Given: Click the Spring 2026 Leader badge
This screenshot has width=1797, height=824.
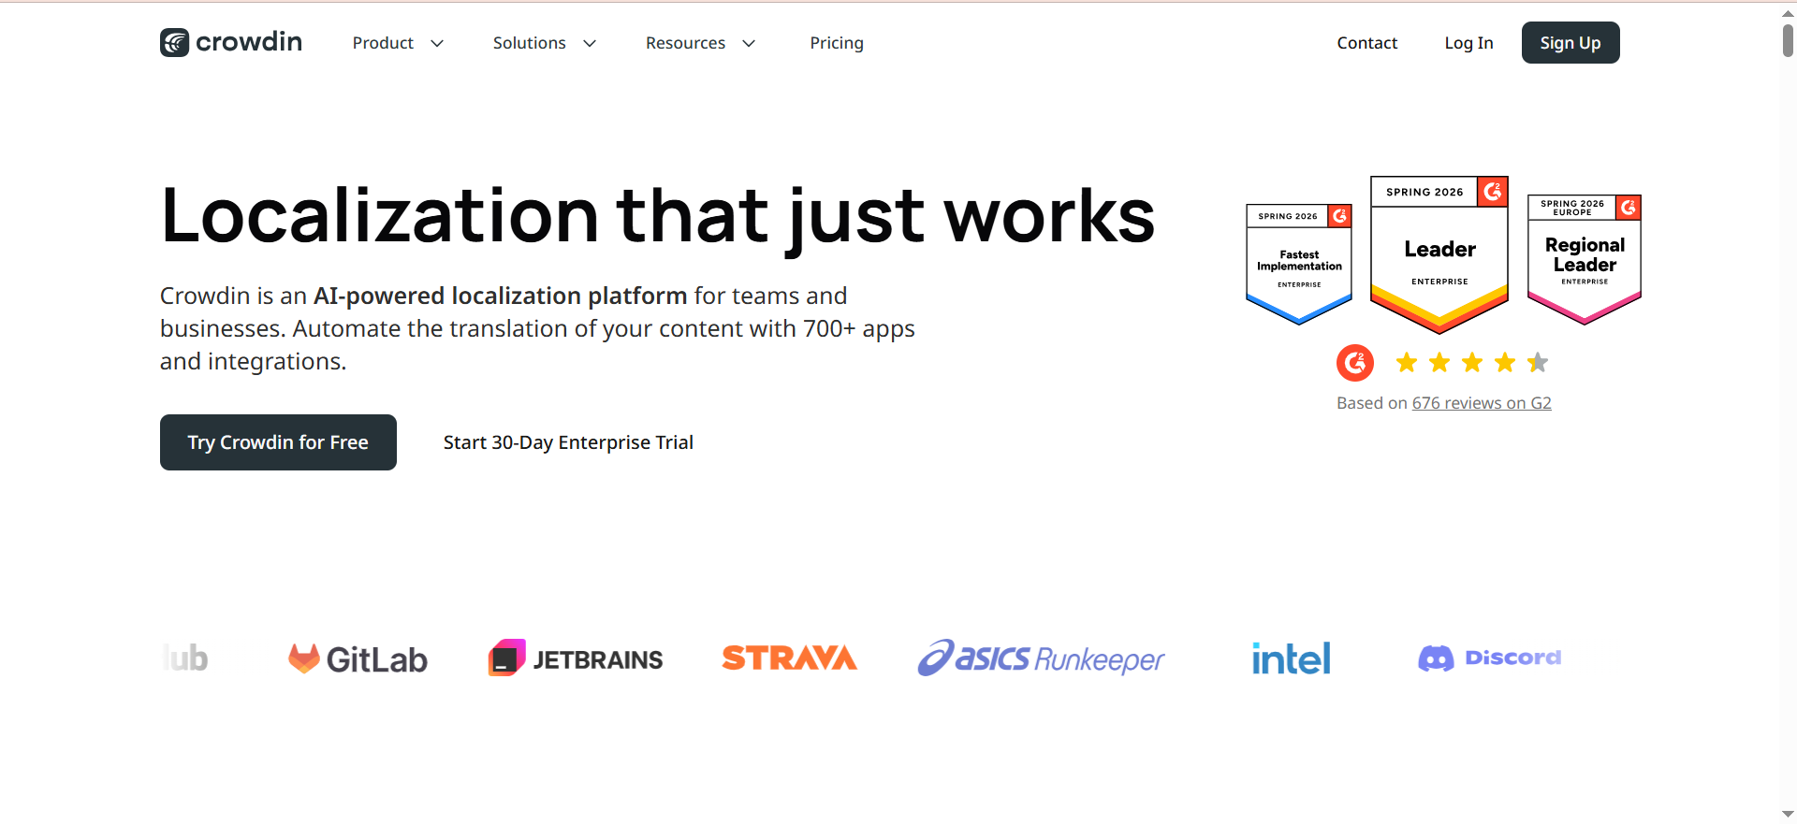Looking at the screenshot, I should (x=1439, y=254).
